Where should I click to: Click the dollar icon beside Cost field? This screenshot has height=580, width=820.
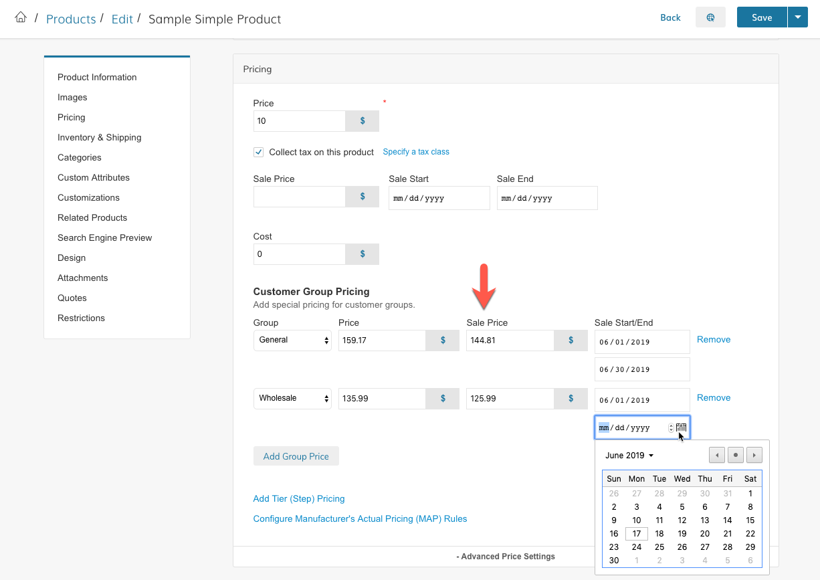click(x=363, y=254)
